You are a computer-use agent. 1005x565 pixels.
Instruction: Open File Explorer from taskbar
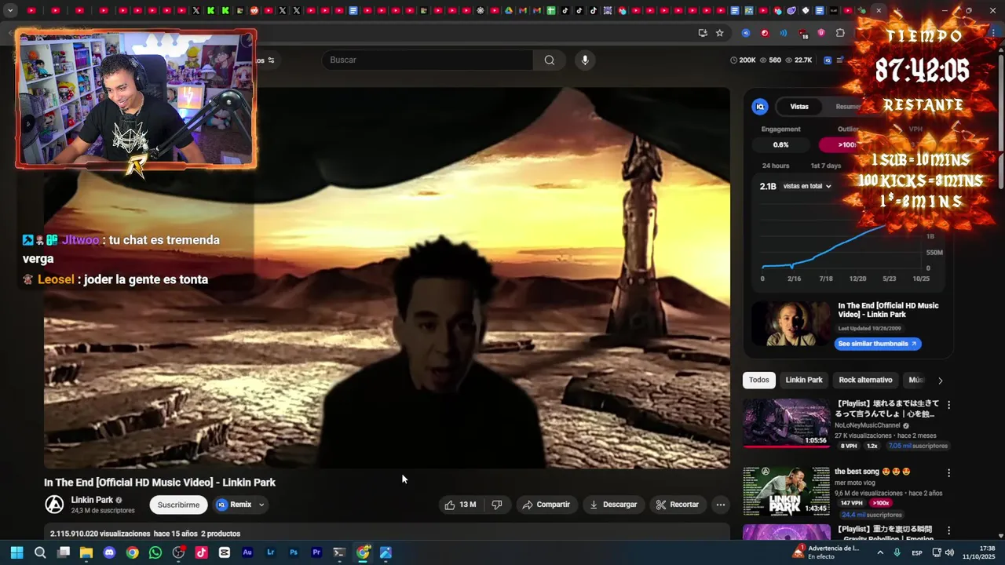click(86, 552)
